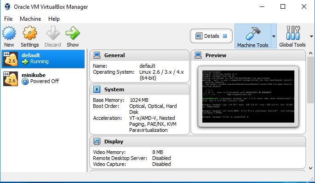Click the 'Linux 2.6 / 3.x / 4.x' text

tap(161, 72)
